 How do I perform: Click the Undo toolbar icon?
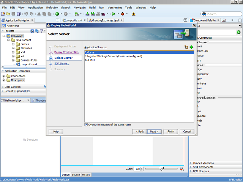[26, 14]
